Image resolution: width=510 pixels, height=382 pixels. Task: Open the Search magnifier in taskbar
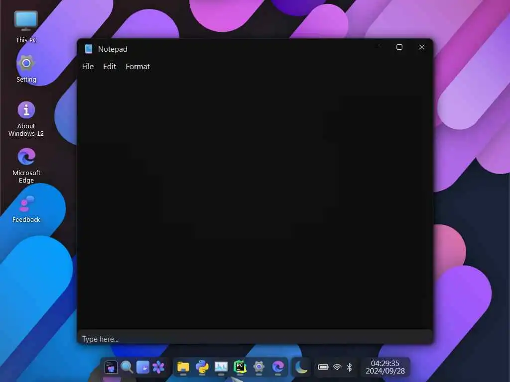(127, 367)
